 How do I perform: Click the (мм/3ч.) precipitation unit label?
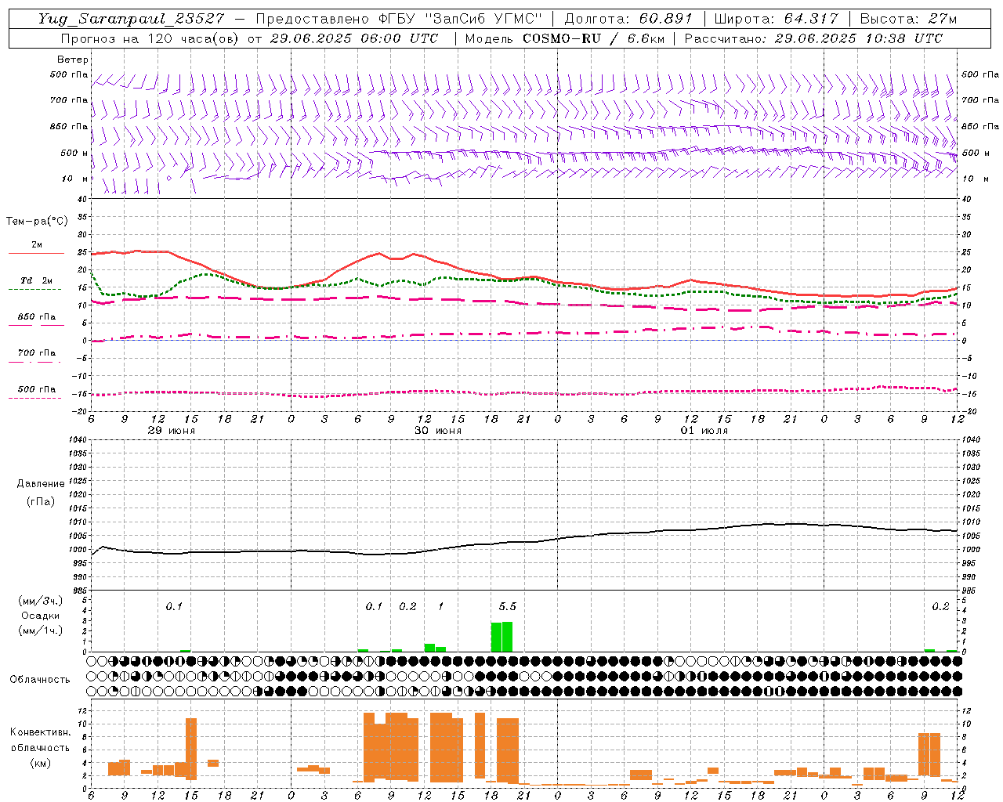(41, 601)
